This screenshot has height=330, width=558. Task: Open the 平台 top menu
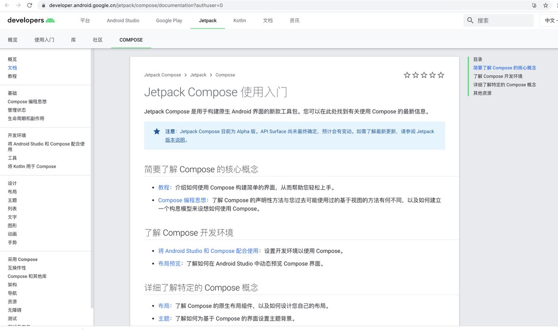85,20
